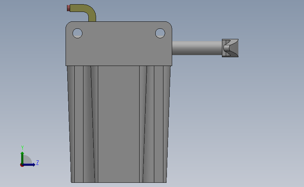
Task: Select the left mounting hole on the plate
Action: (77, 33)
